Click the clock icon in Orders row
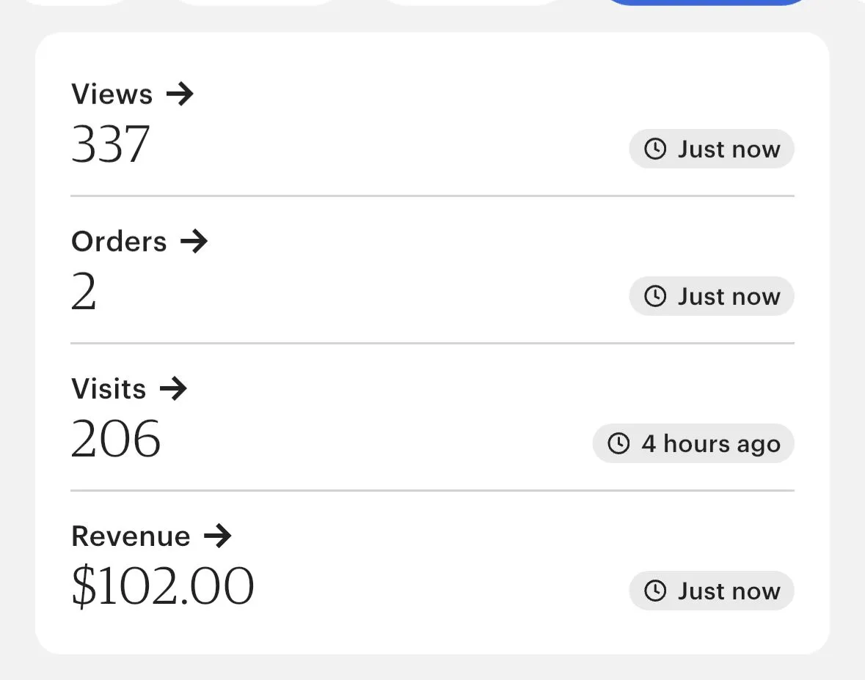 [654, 297]
